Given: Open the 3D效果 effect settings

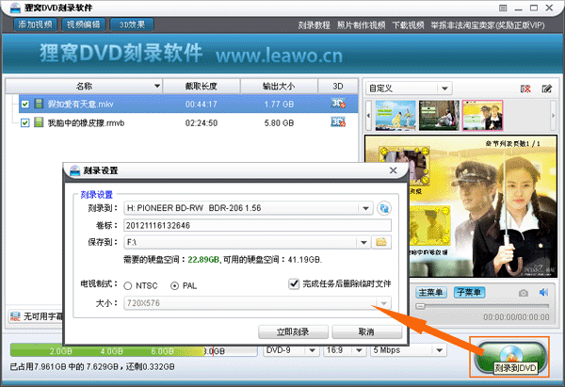Looking at the screenshot, I should coord(132,24).
